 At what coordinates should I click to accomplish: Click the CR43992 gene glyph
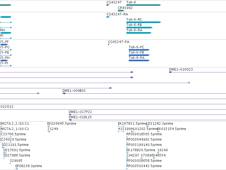pyautogui.click(x=121, y=11)
